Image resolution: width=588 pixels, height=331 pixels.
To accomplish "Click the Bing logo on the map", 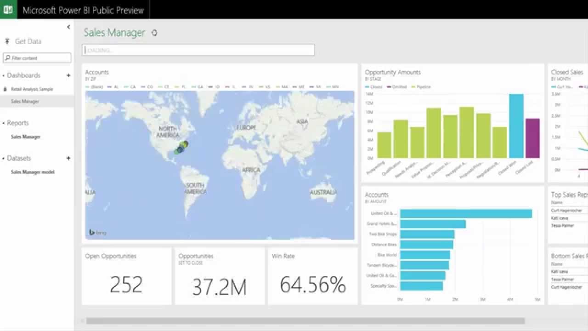I will click(x=97, y=233).
